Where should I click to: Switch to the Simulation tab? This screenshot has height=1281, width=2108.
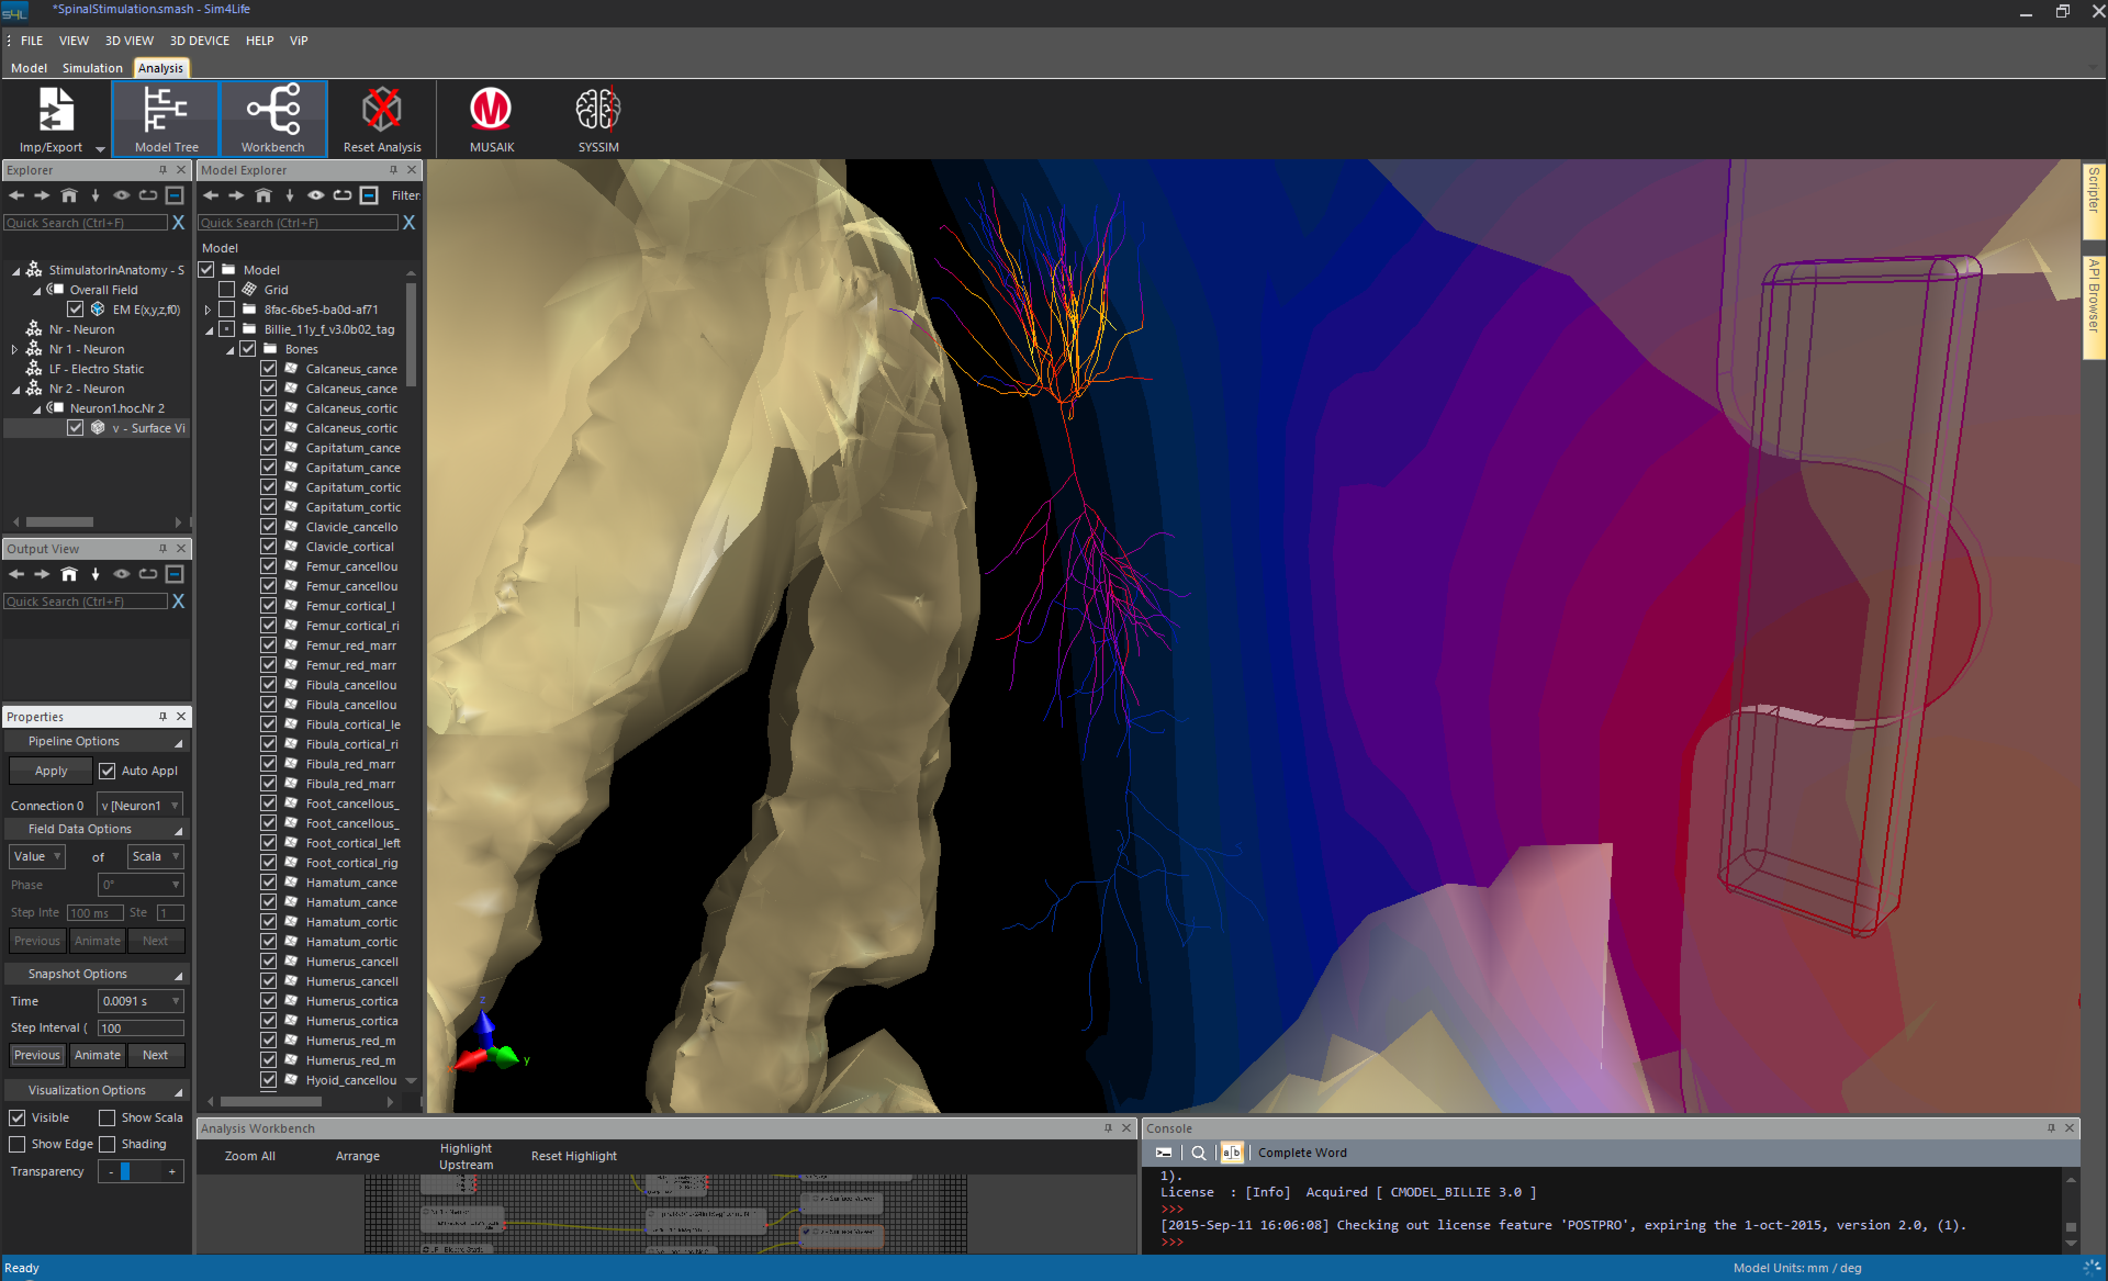click(x=92, y=68)
